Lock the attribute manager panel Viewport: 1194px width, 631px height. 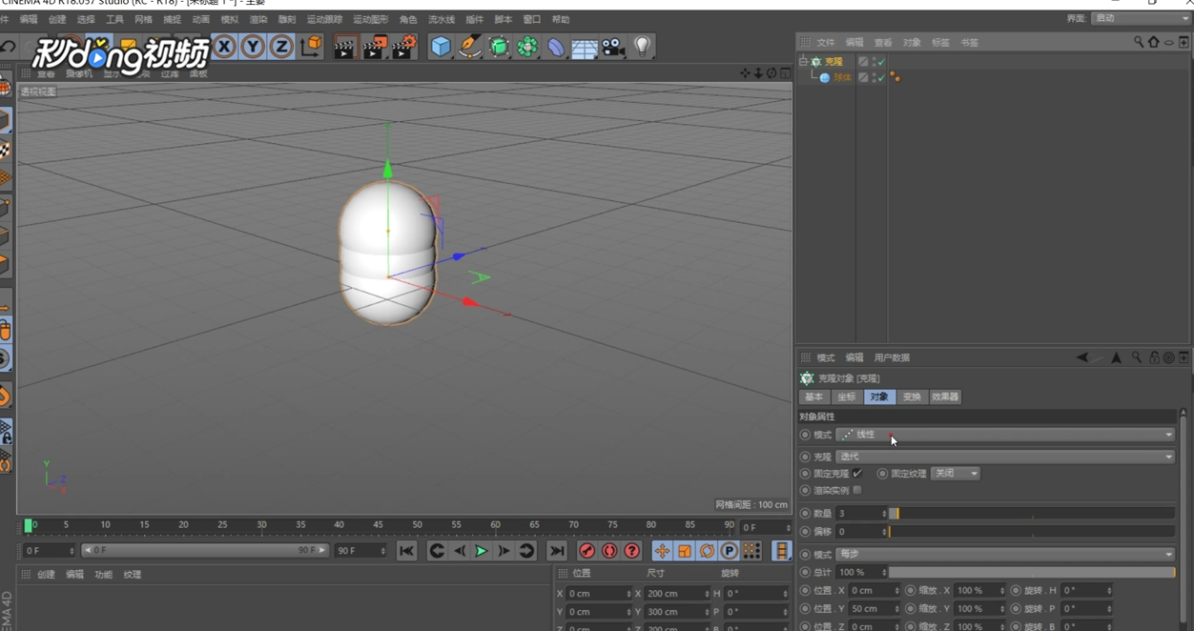[1154, 357]
